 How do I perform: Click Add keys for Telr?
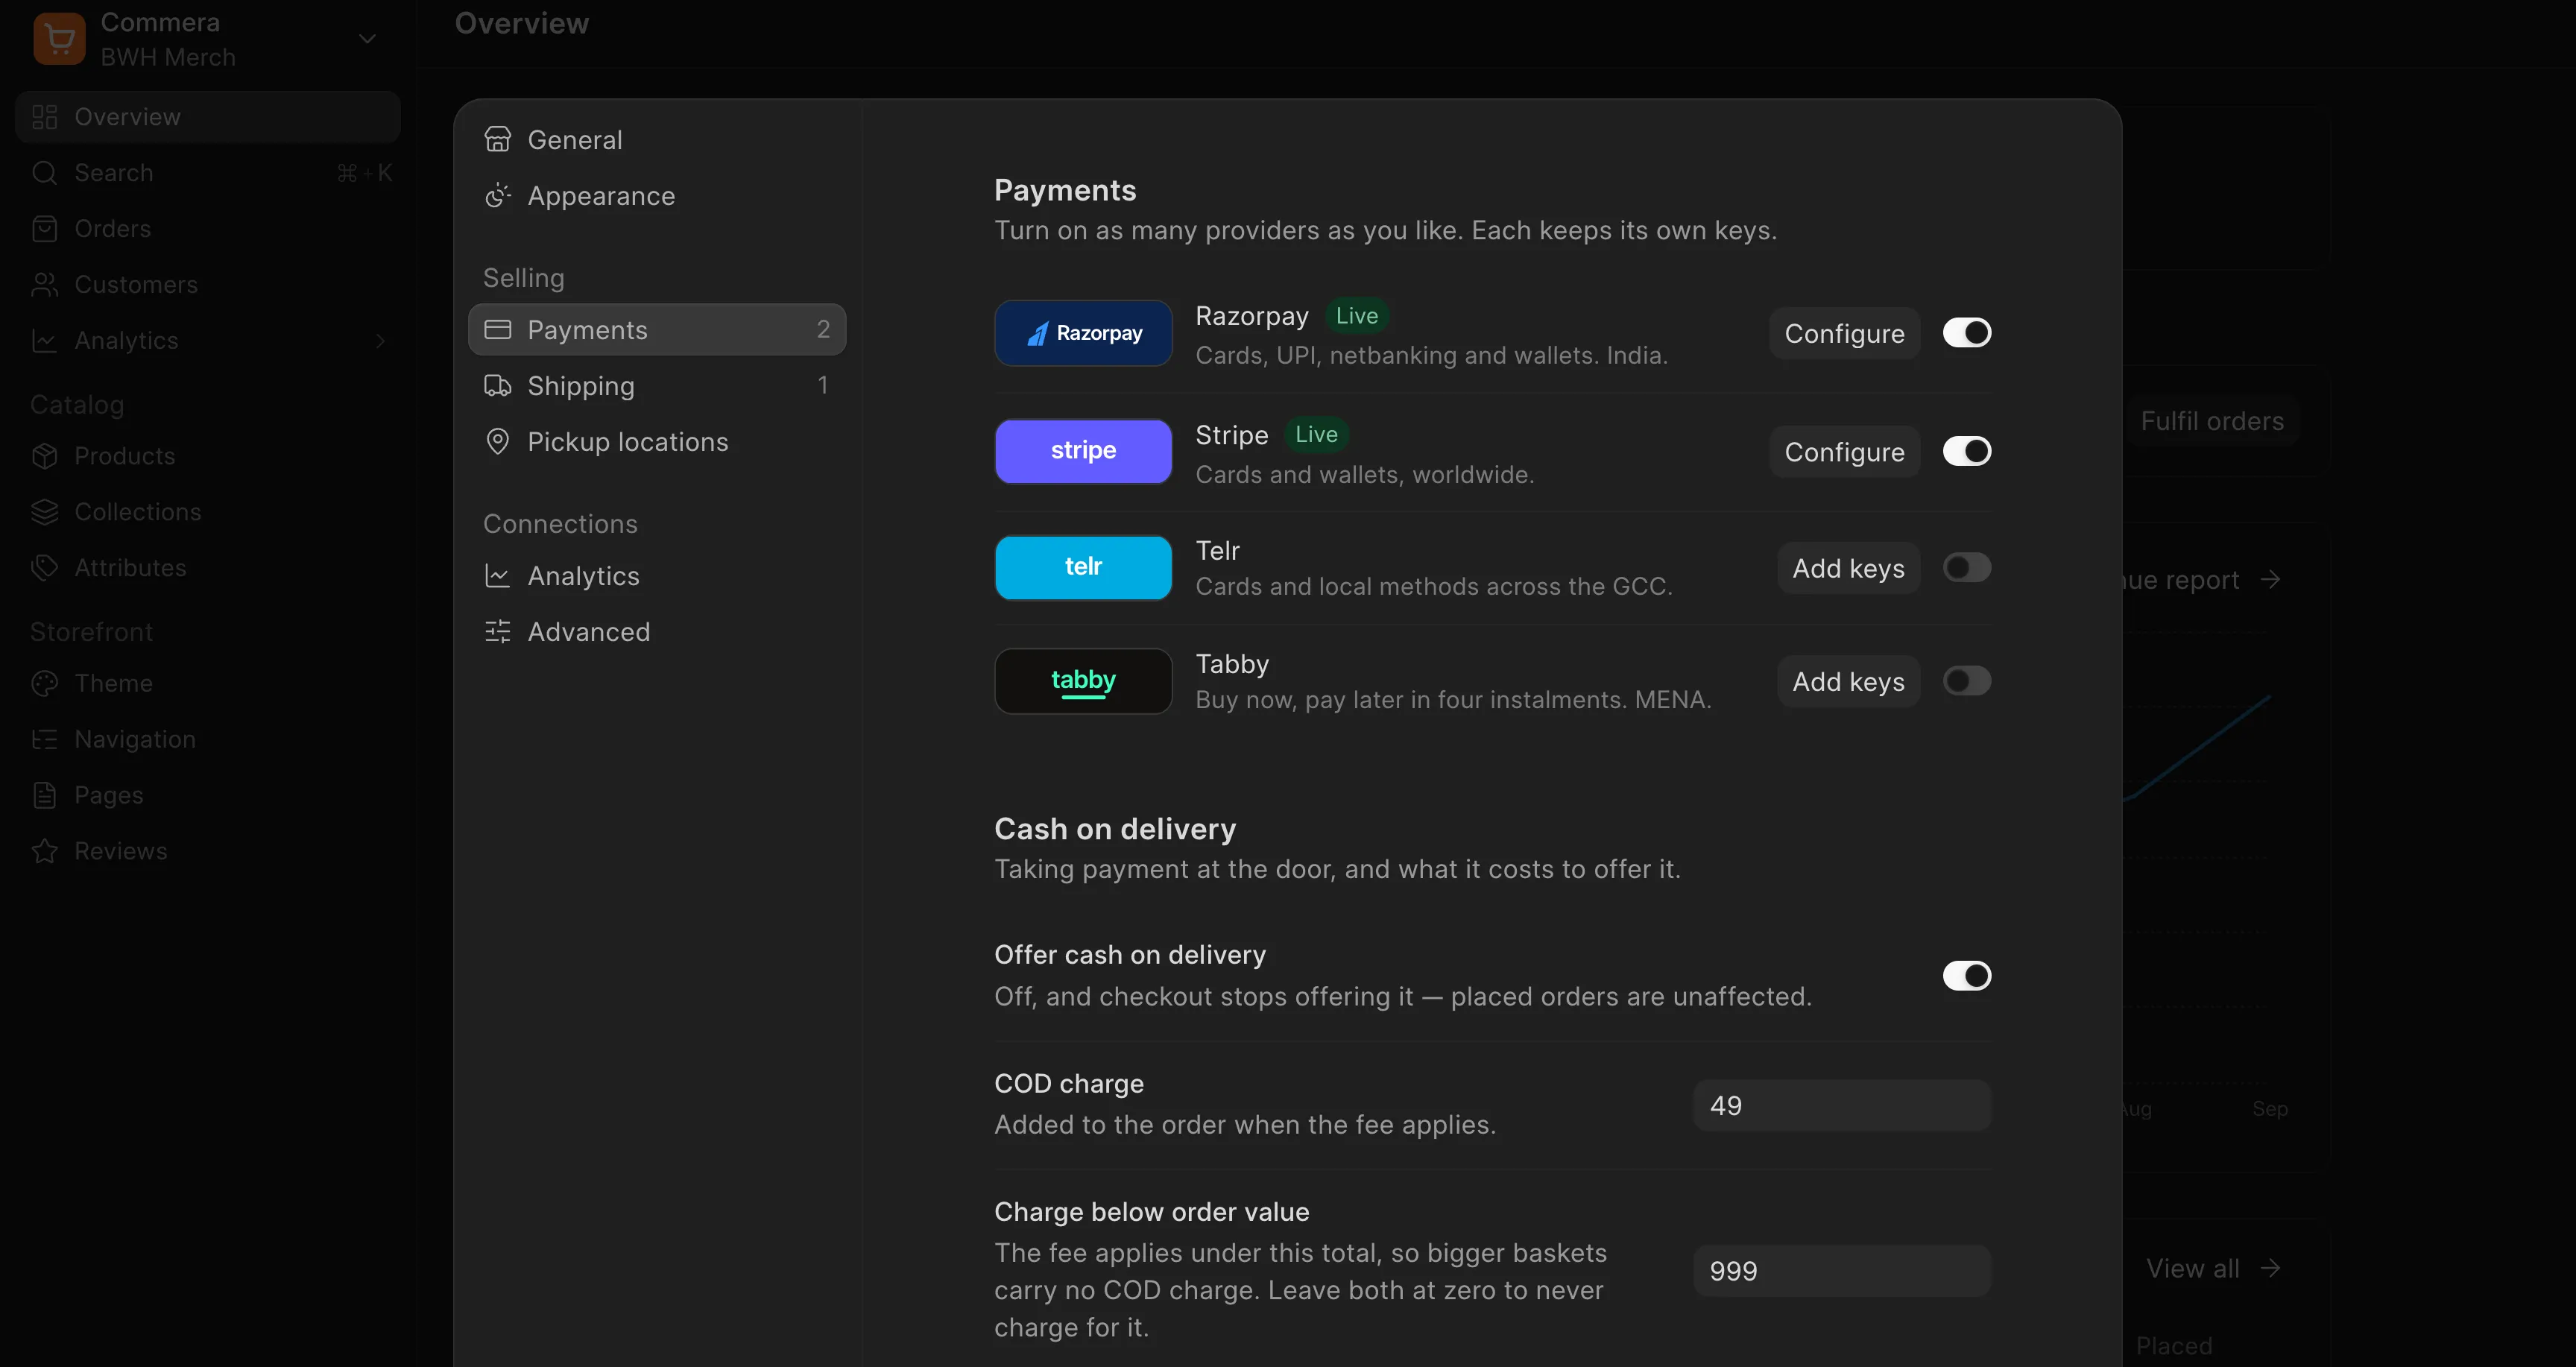coord(1848,567)
